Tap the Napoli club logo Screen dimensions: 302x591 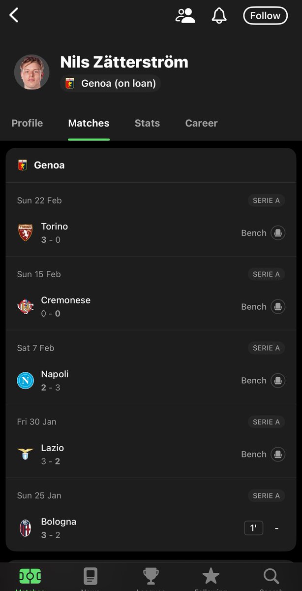click(26, 381)
